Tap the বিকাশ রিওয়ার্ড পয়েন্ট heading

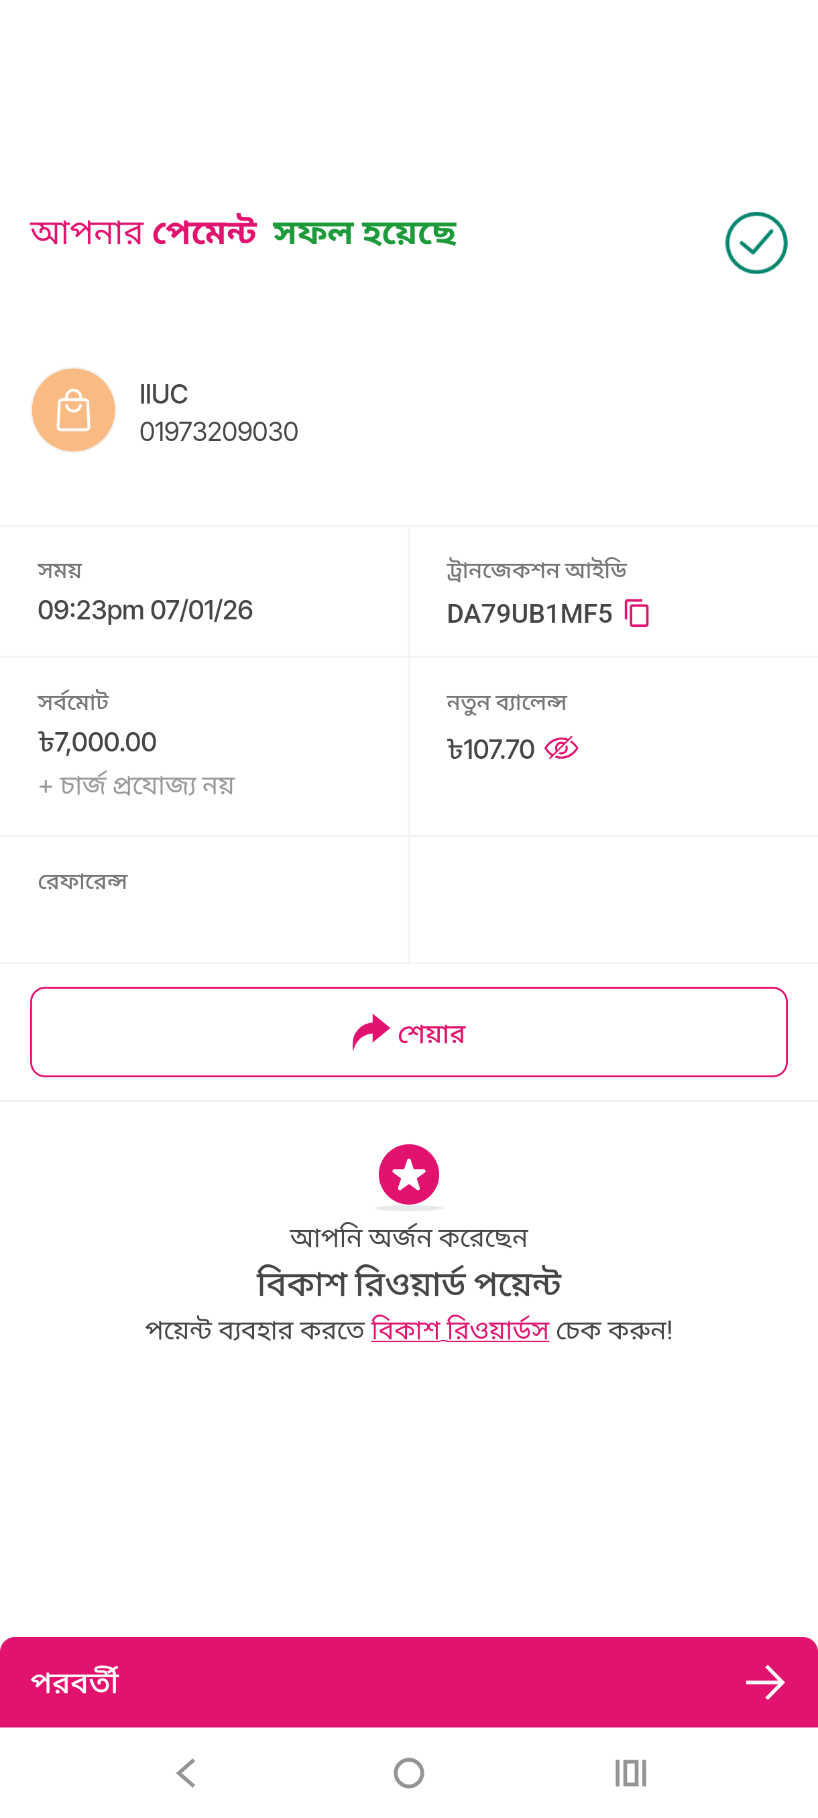tap(408, 1283)
